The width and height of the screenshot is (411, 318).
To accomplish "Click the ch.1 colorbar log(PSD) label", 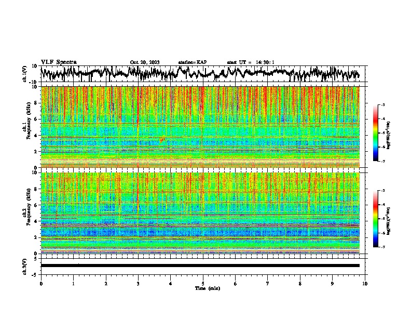I will tap(388, 136).
